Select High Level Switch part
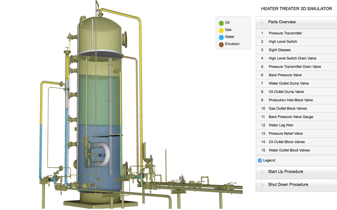The image size is (337, 210). (x=283, y=42)
